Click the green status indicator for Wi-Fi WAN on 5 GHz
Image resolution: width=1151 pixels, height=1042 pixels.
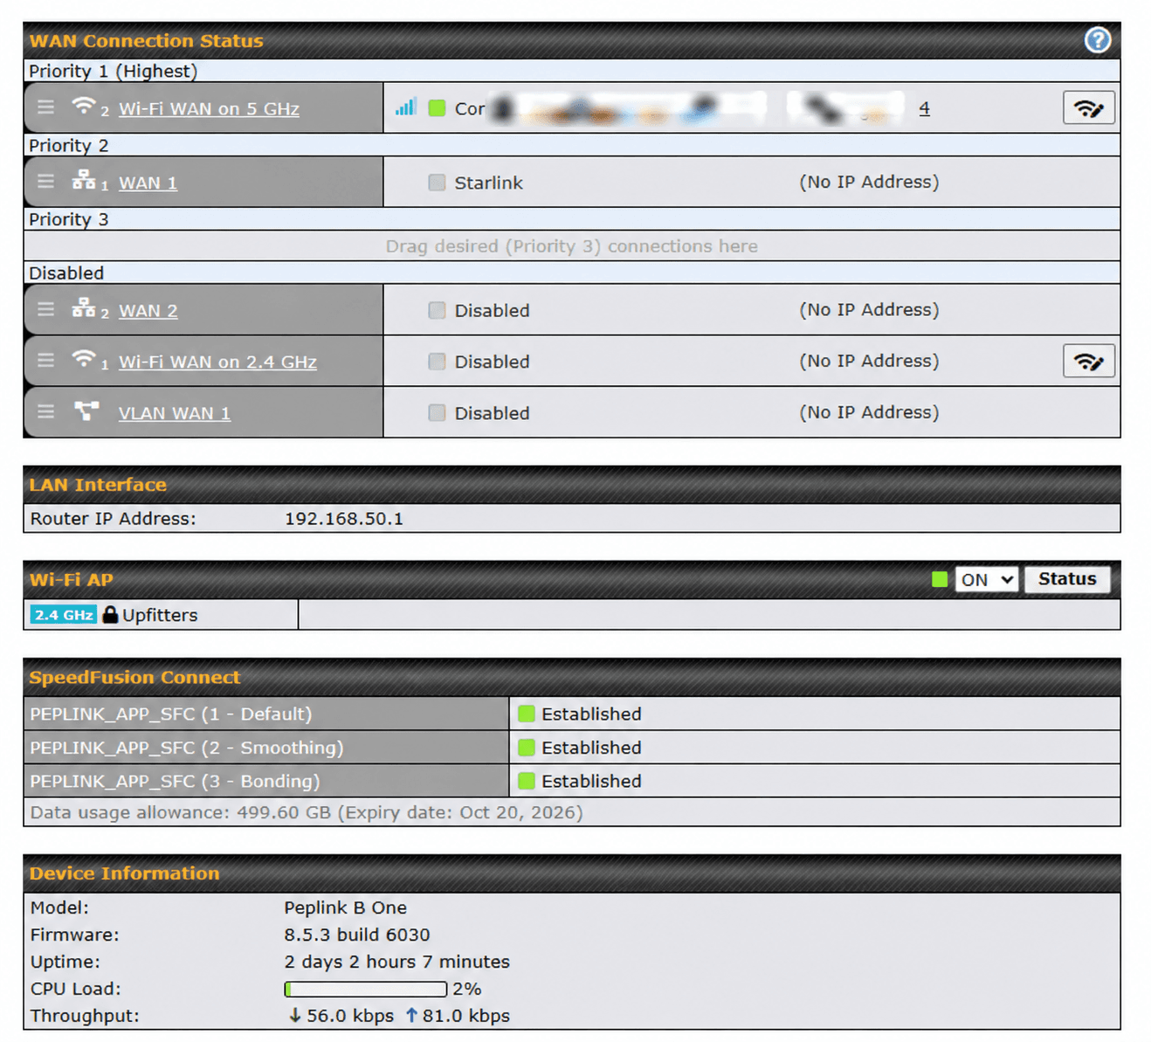tap(437, 107)
